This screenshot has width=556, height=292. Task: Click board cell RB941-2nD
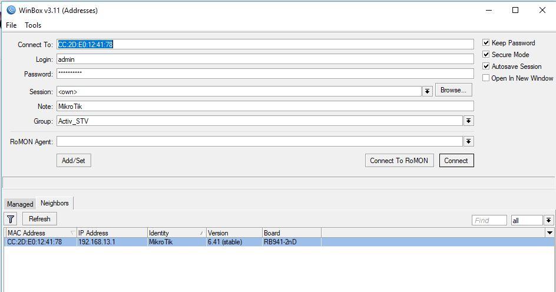280,242
